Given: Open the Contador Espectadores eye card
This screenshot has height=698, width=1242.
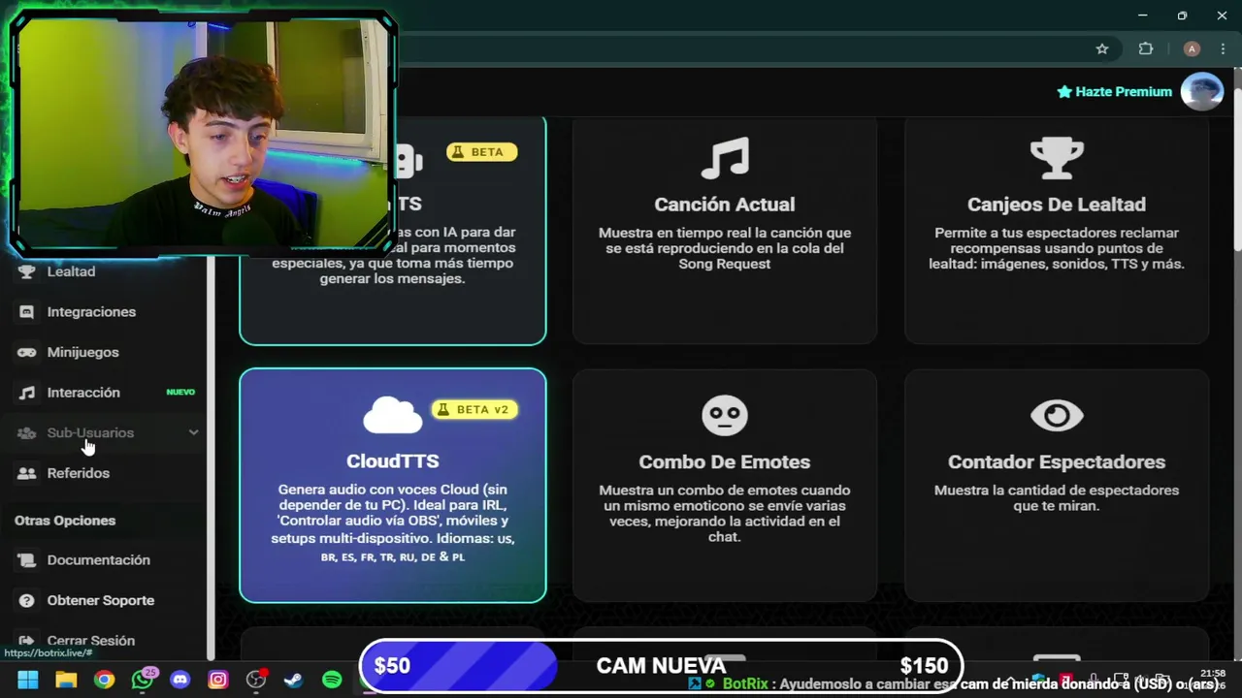Looking at the screenshot, I should click(x=1057, y=485).
